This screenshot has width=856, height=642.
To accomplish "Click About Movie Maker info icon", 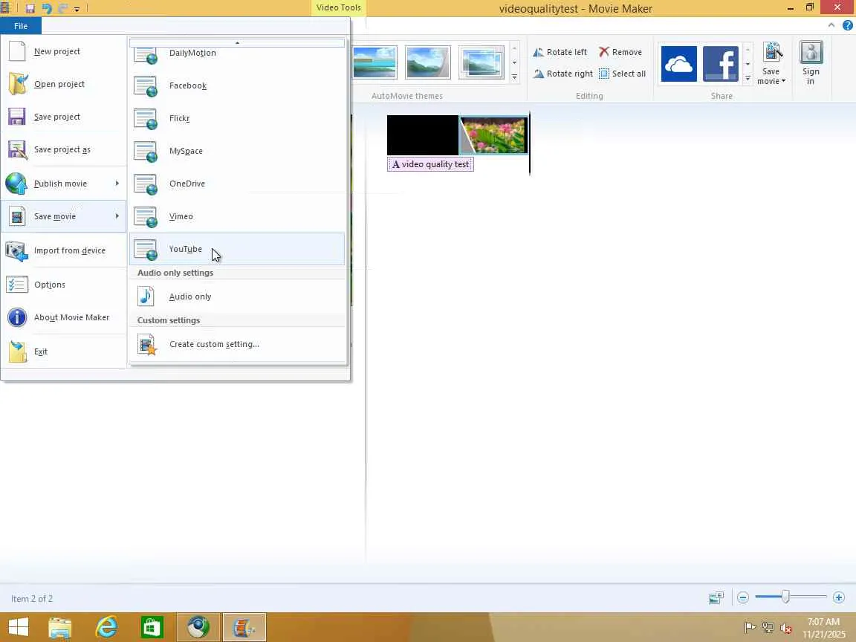I will 17,317.
